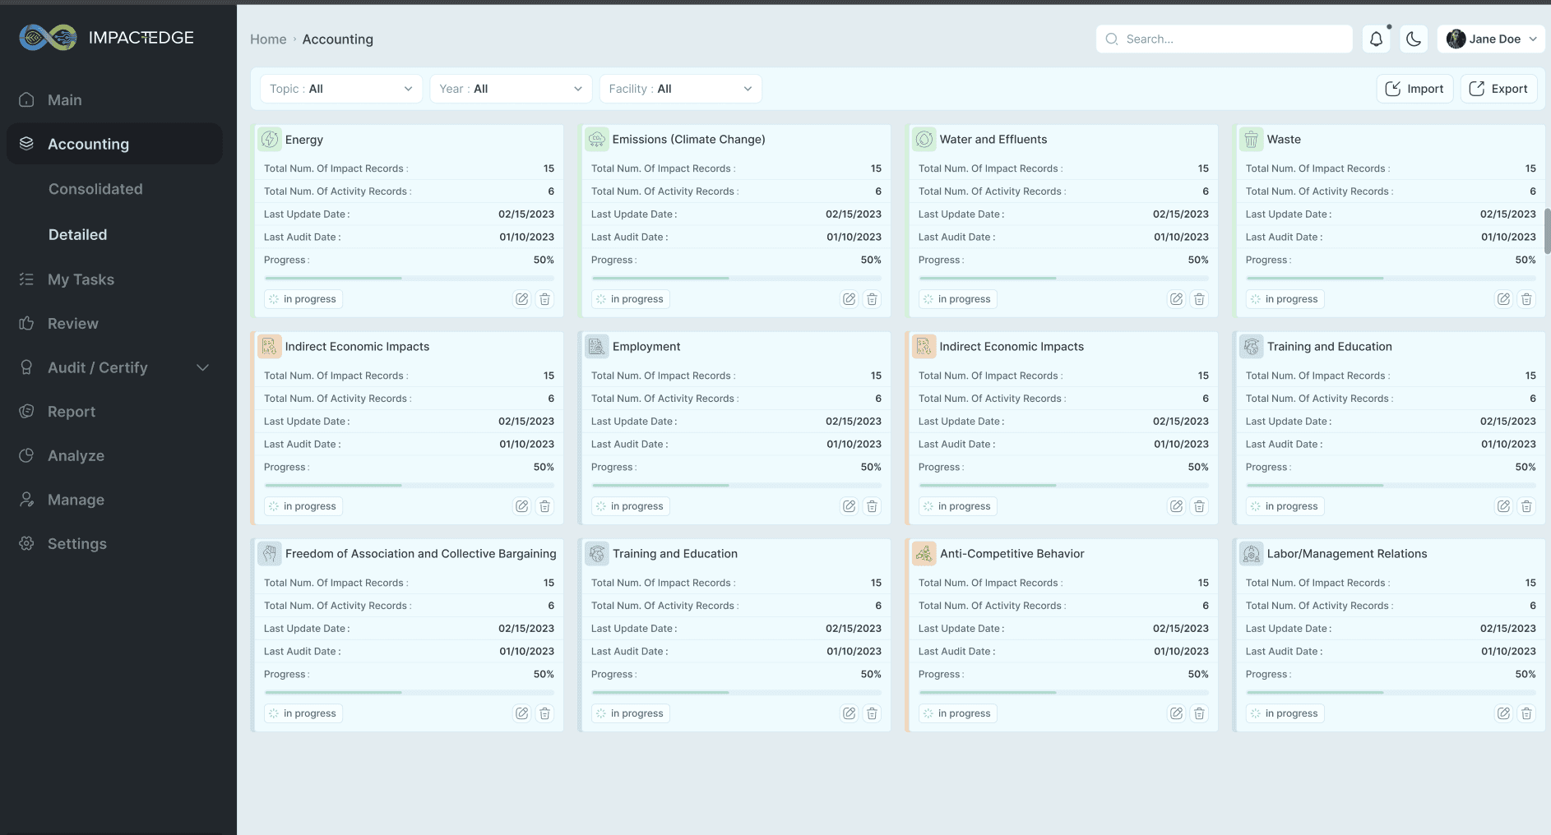Click the search input field
Viewport: 1551px width, 835px height.
pyautogui.click(x=1224, y=39)
